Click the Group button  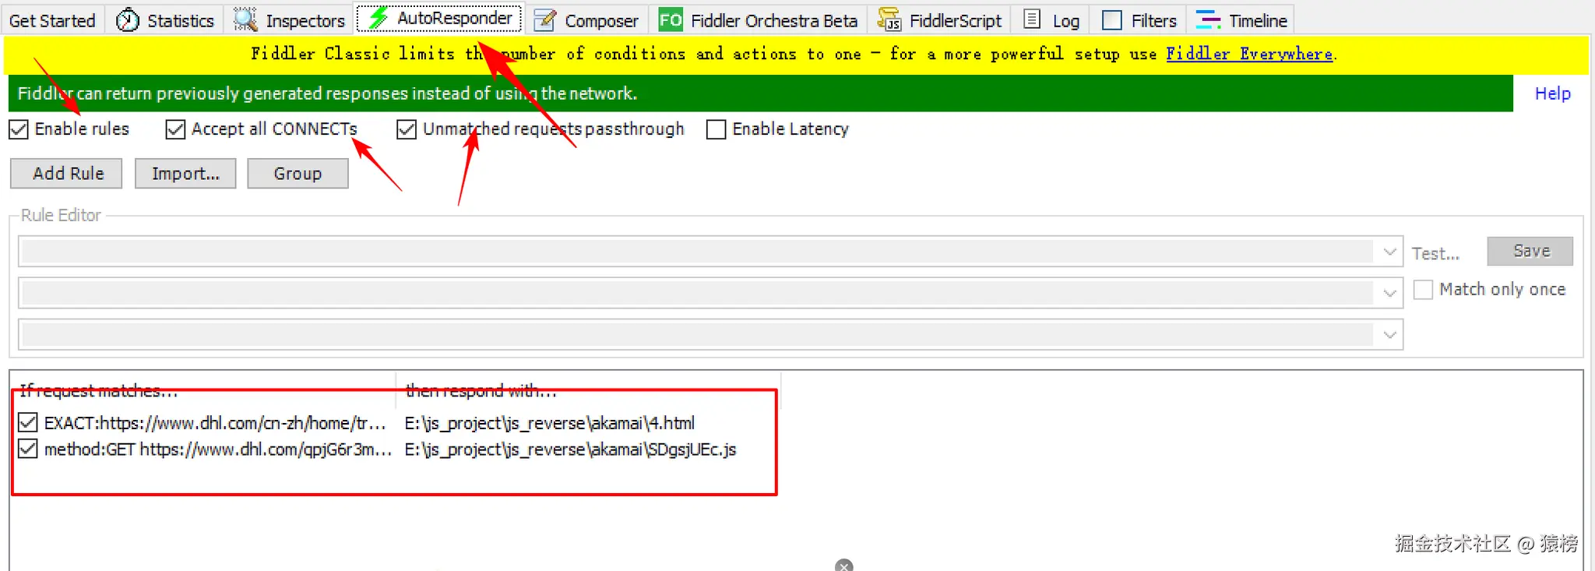point(298,174)
